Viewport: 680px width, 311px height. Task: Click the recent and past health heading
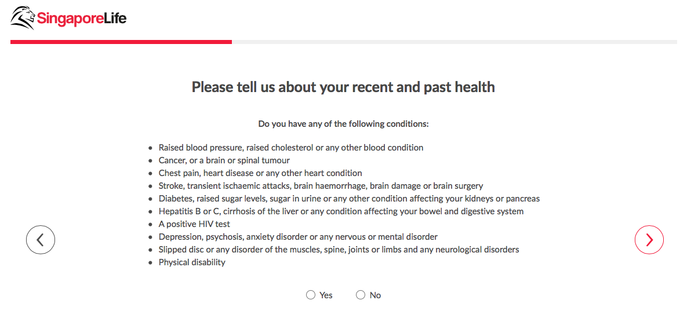(343, 87)
